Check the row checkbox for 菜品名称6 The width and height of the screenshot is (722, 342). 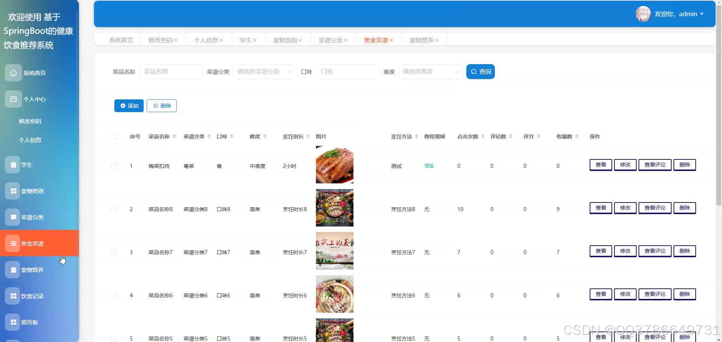point(114,295)
